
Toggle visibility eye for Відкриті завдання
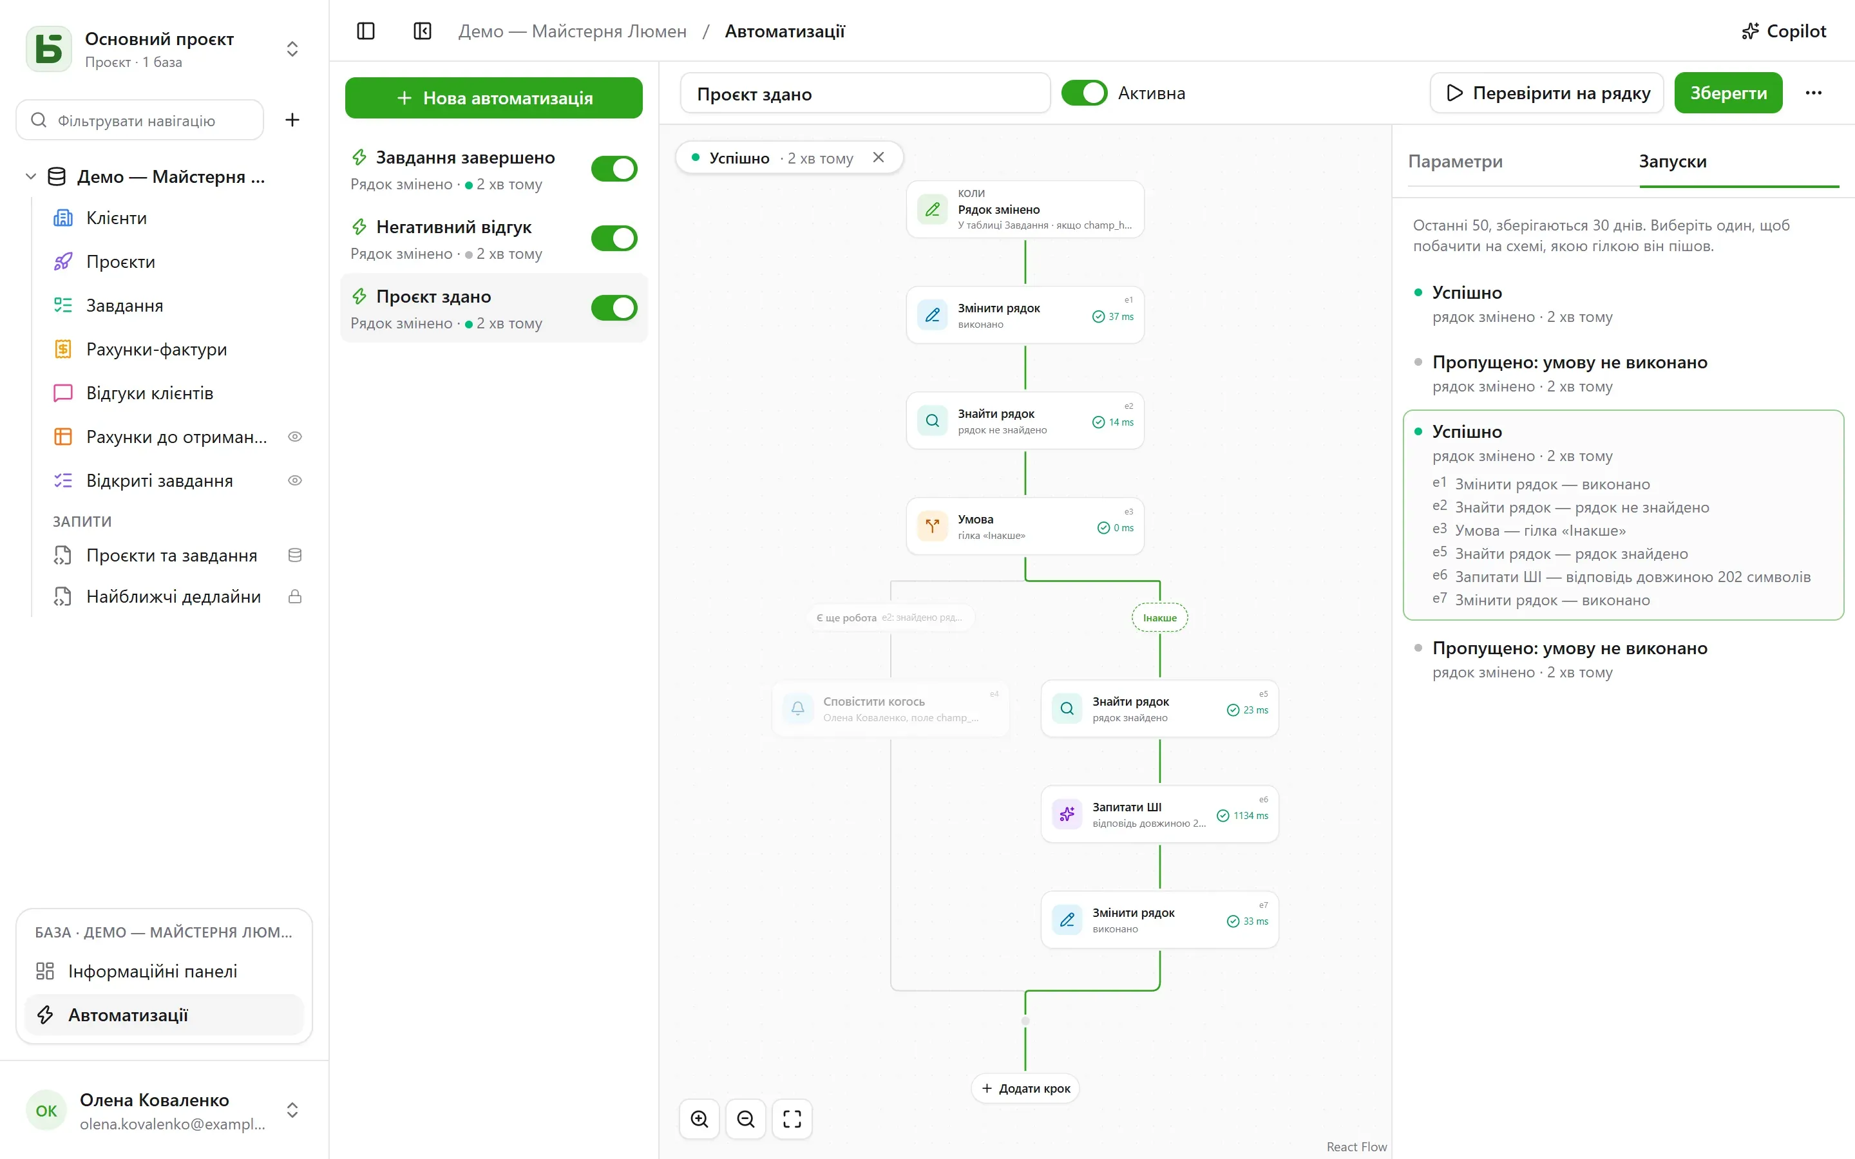pyautogui.click(x=294, y=480)
